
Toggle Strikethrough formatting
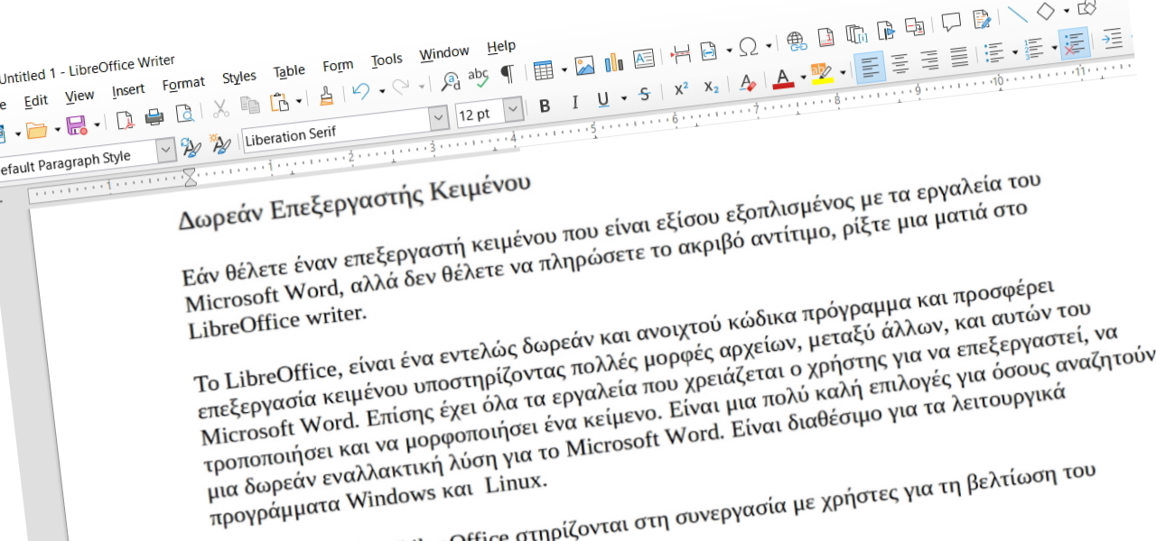[x=644, y=95]
